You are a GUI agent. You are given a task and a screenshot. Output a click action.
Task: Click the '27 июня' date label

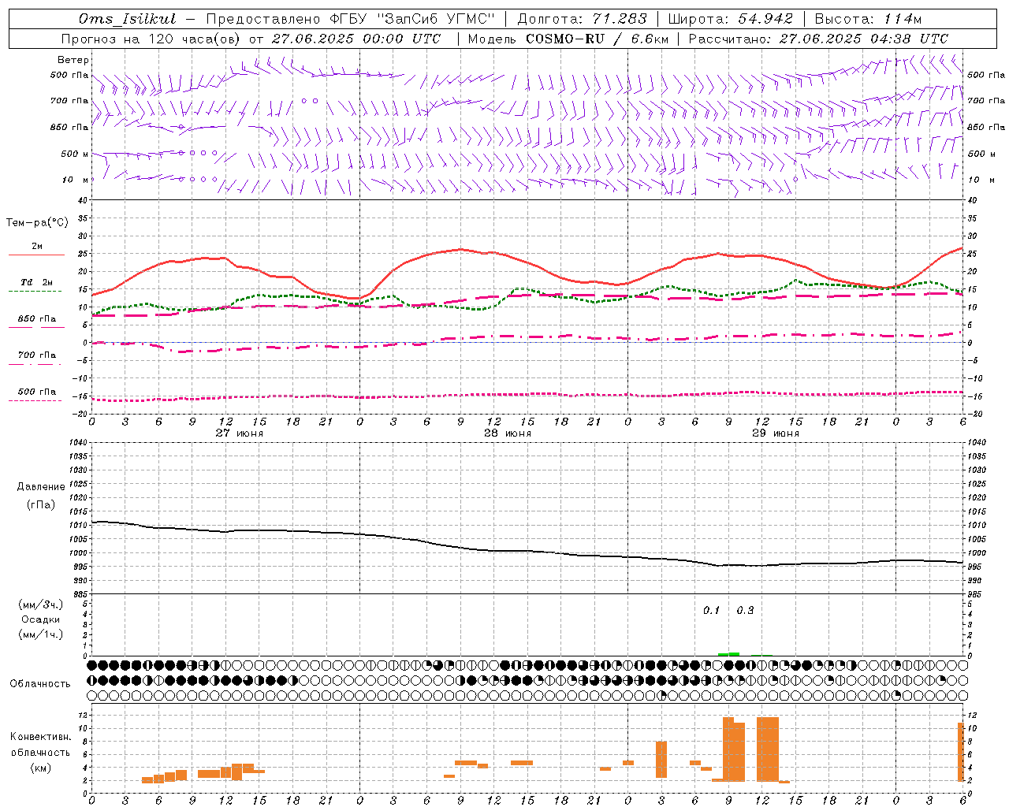[x=240, y=433]
